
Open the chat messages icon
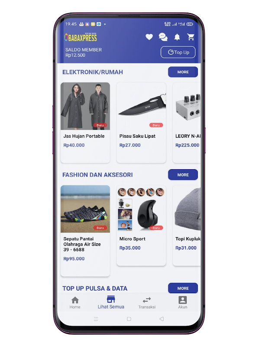point(163,37)
